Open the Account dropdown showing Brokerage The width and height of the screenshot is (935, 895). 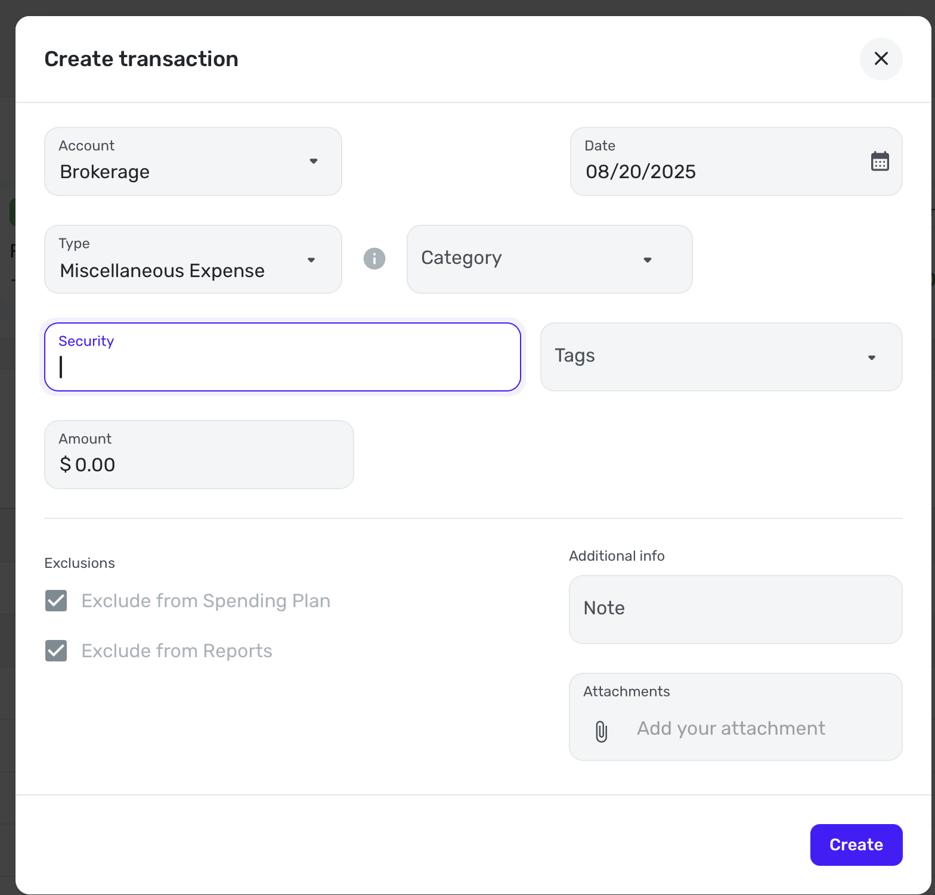click(179, 162)
